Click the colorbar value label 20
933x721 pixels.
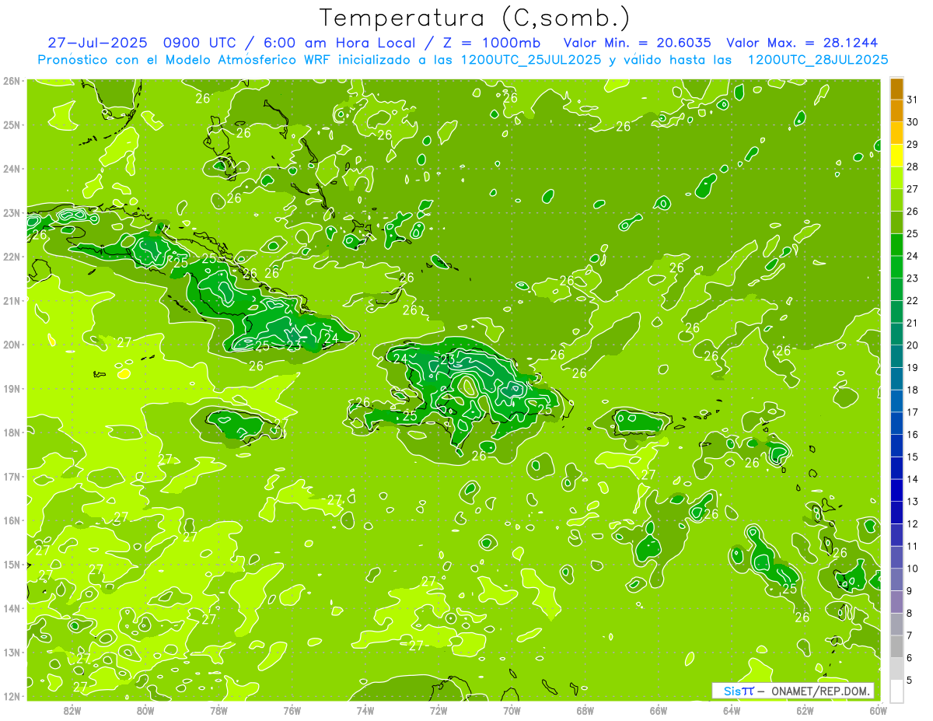click(x=912, y=345)
